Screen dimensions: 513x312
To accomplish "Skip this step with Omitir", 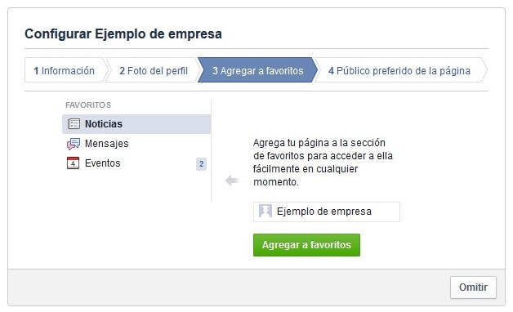I will [473, 287].
